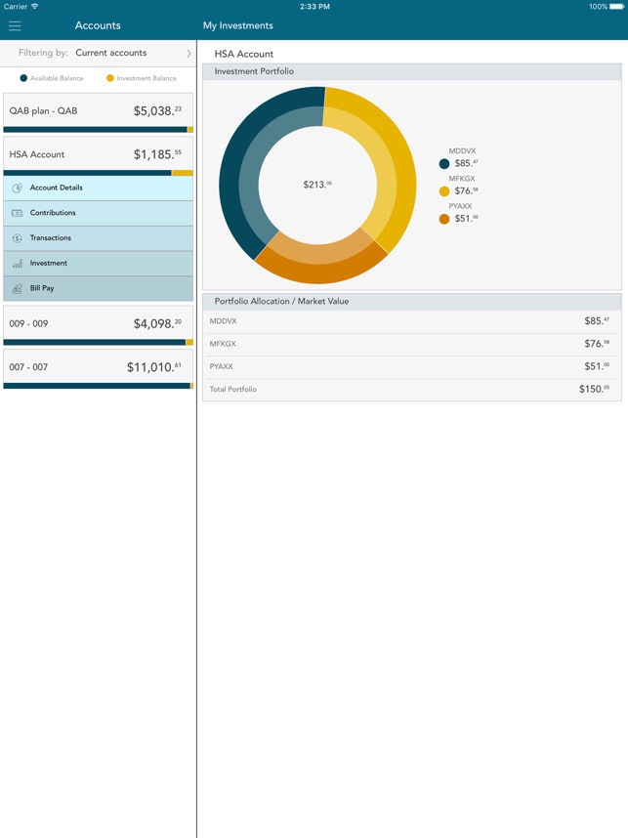Click the Transactions dollar icon

coord(18,238)
